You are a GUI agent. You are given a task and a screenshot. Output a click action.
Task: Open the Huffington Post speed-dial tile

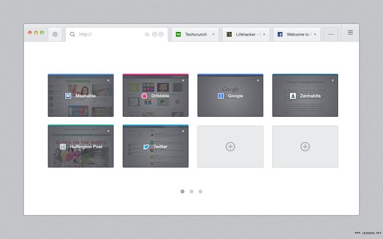pyautogui.click(x=80, y=146)
